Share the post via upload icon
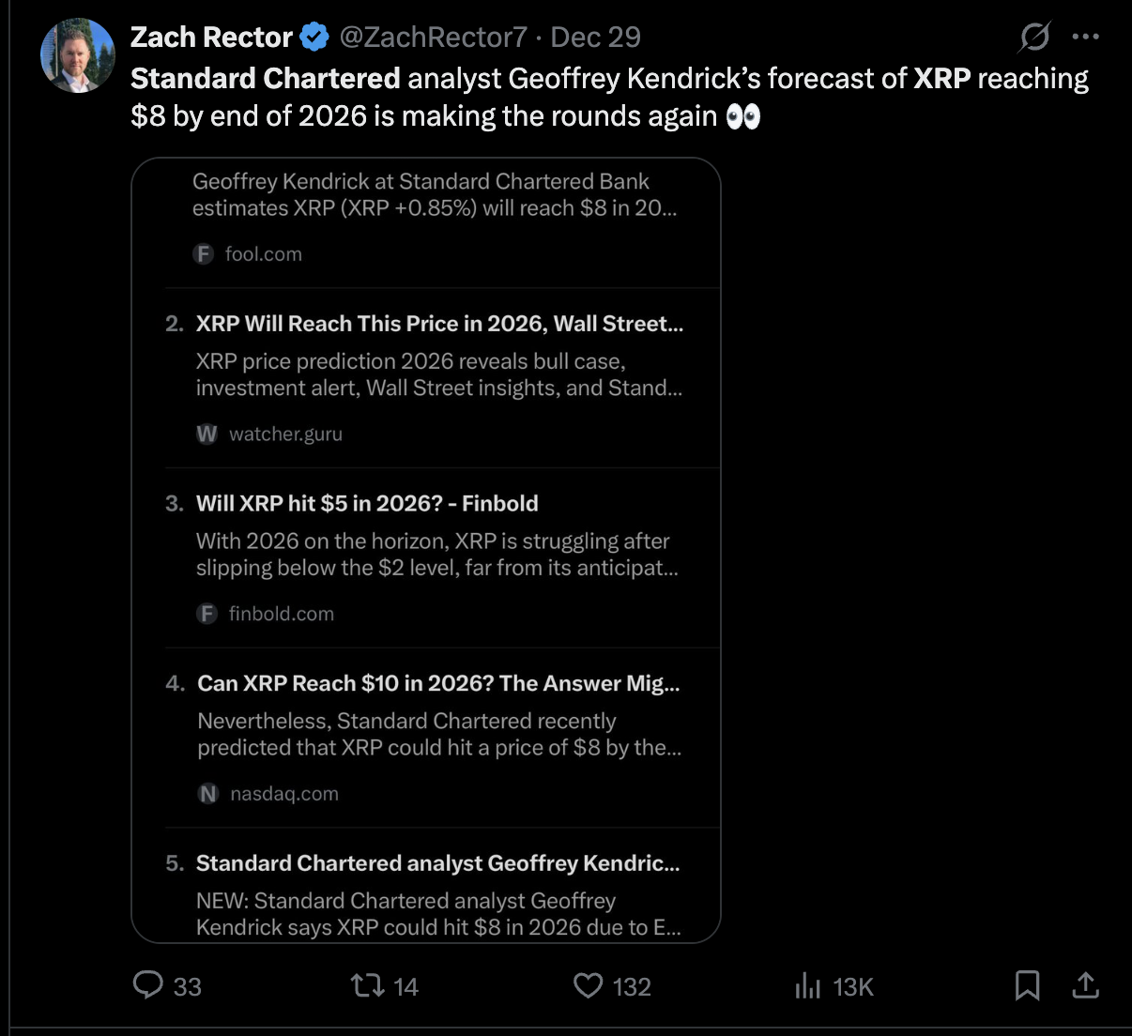Image resolution: width=1132 pixels, height=1036 pixels. point(1085,985)
